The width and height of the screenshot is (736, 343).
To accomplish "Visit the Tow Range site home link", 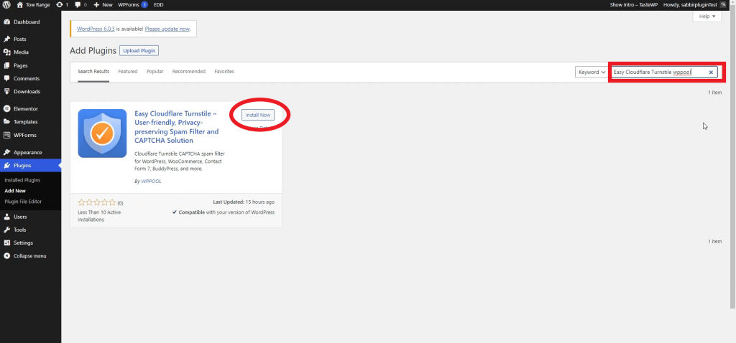I will tap(32, 5).
